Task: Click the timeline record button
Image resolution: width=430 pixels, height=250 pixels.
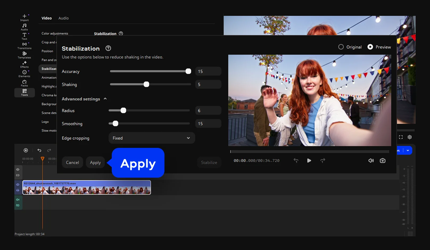Action: [26, 150]
